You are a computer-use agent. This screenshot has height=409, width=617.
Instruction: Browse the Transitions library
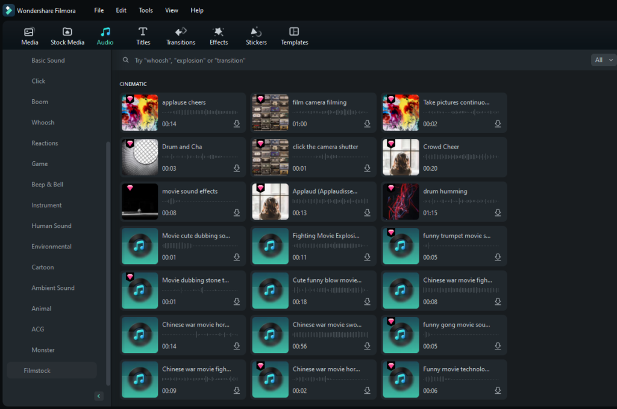181,35
